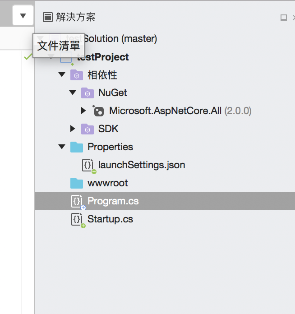Viewport: 295px width, 314px height.
Task: Click the purple 相依性 folder icon
Action: click(x=77, y=75)
